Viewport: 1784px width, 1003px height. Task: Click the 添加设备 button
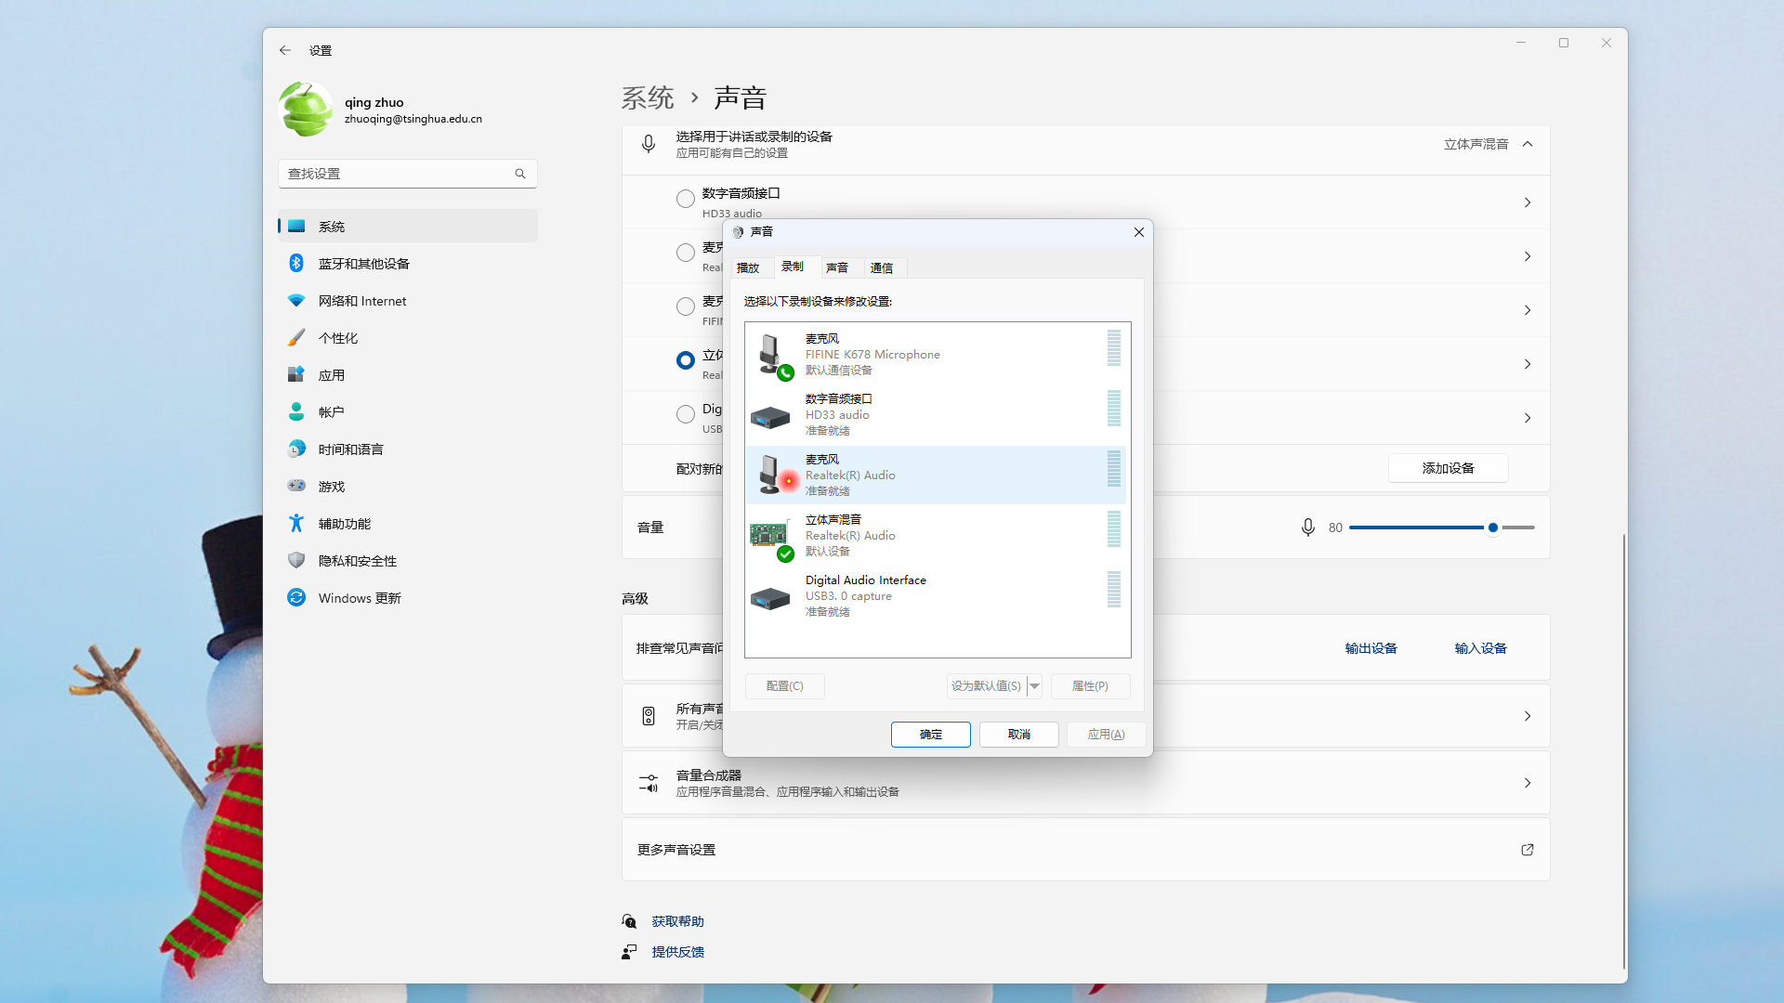(1448, 468)
